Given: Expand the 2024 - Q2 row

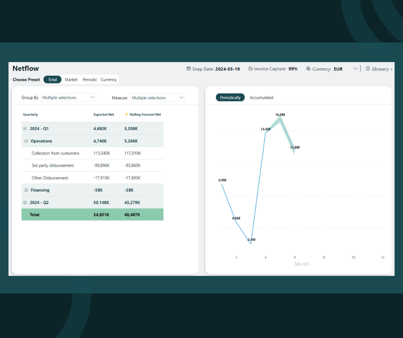Looking at the screenshot, I should pos(25,202).
